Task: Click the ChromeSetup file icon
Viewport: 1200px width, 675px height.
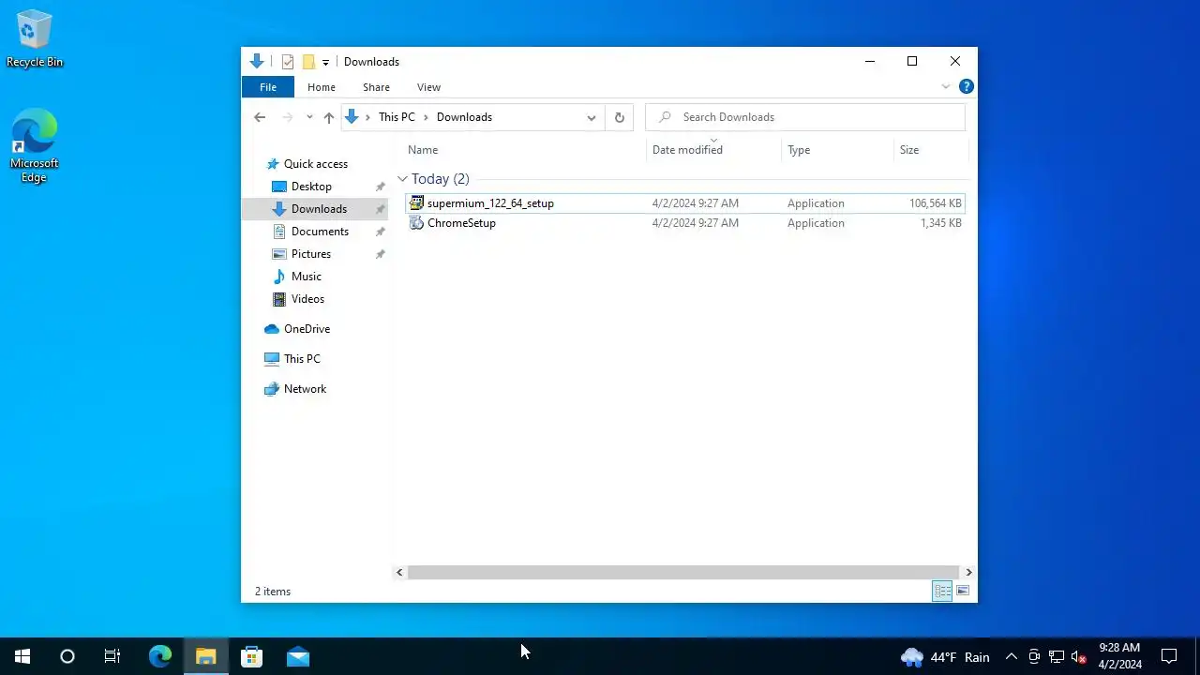Action: (416, 223)
